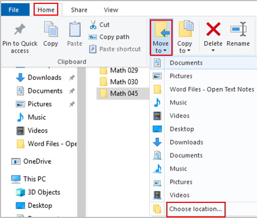257x218 pixels.
Task: Switch to the View ribbon tab
Action: pyautogui.click(x=111, y=10)
